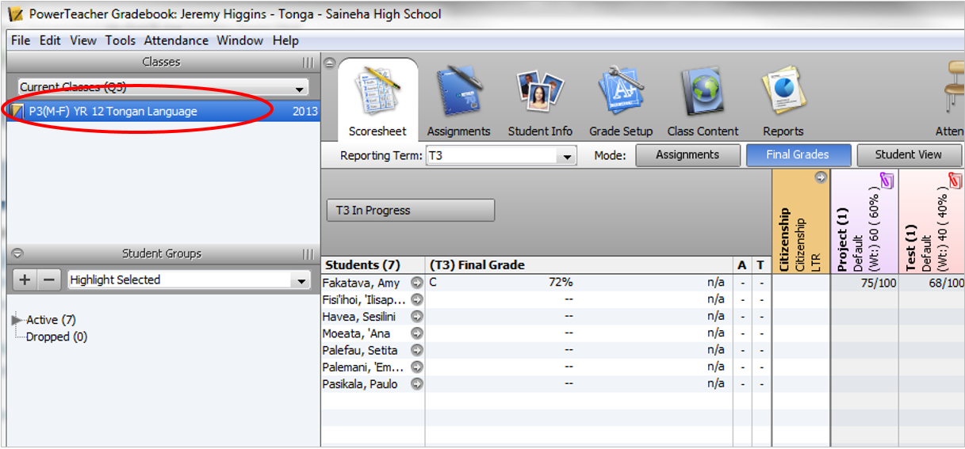
Task: Open the View menu
Action: point(83,40)
